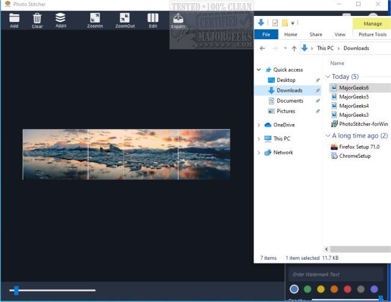Viewport: 391px width, 302px height.
Task: Collapse the Today (5) group
Action: (x=327, y=77)
